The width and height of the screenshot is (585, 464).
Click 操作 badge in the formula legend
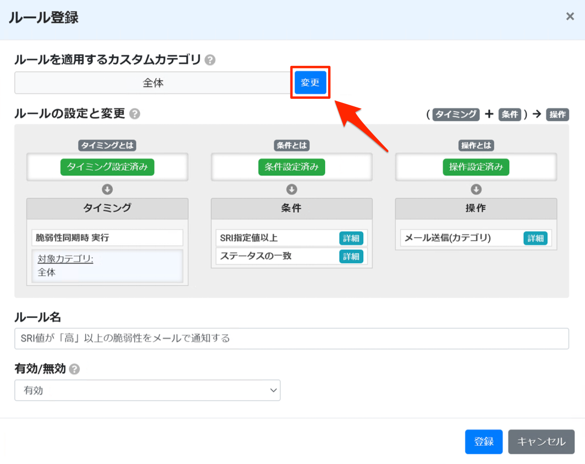coord(557,114)
